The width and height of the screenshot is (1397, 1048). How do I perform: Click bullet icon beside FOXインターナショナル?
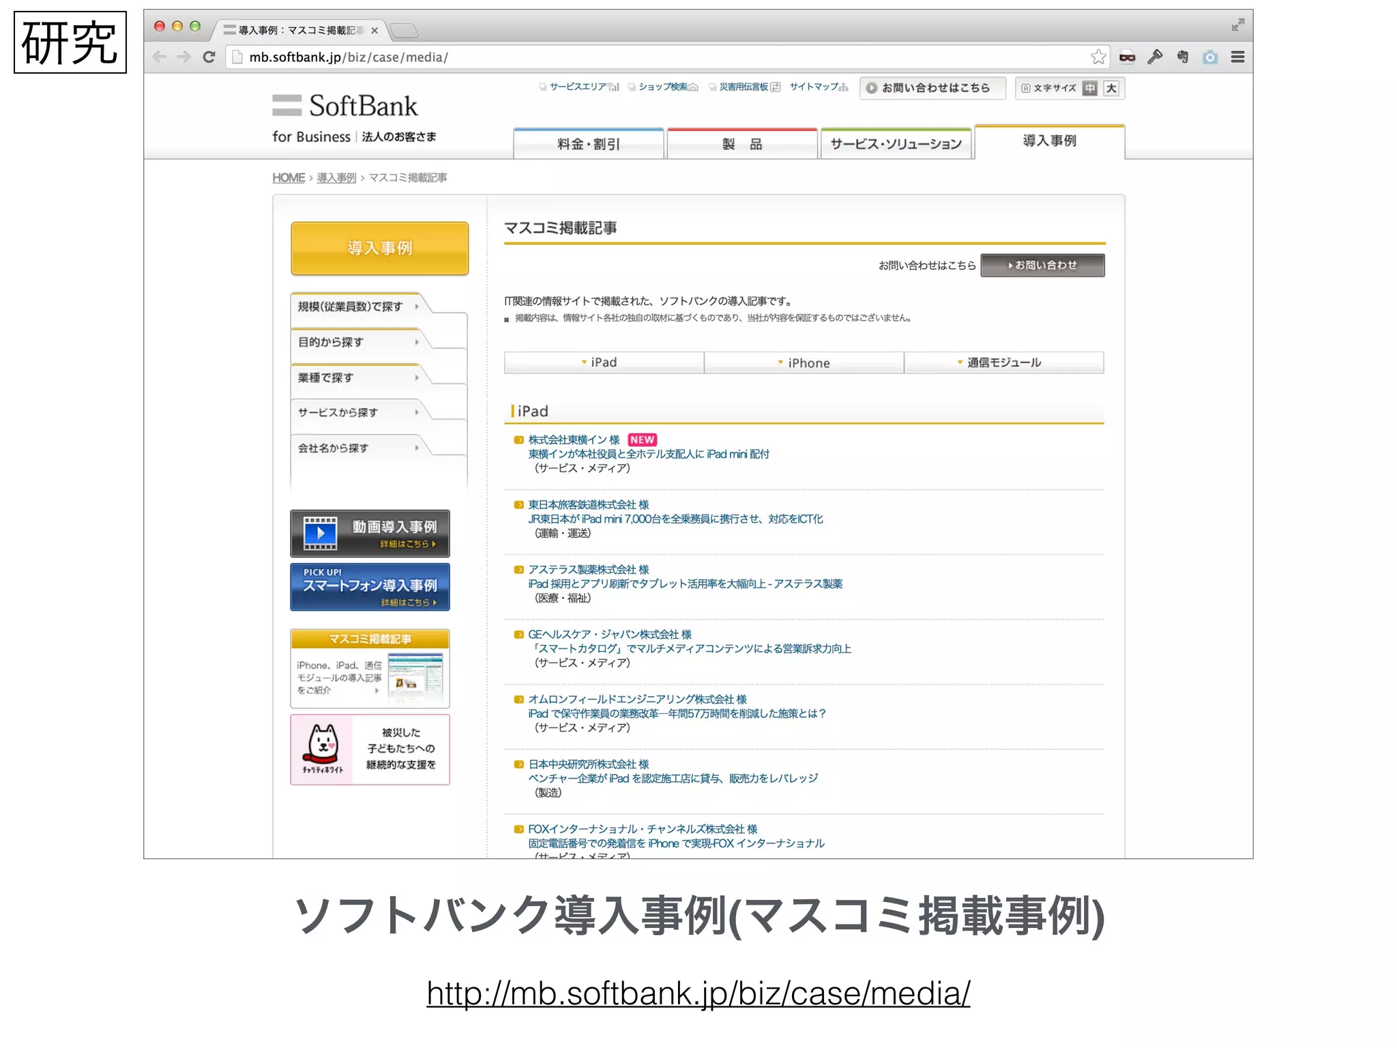coord(518,829)
